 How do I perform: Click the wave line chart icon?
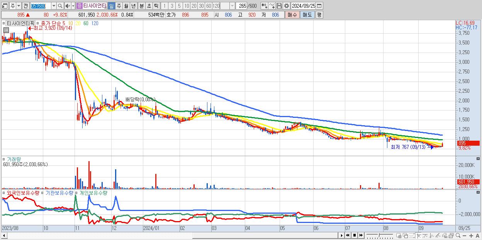point(432,235)
